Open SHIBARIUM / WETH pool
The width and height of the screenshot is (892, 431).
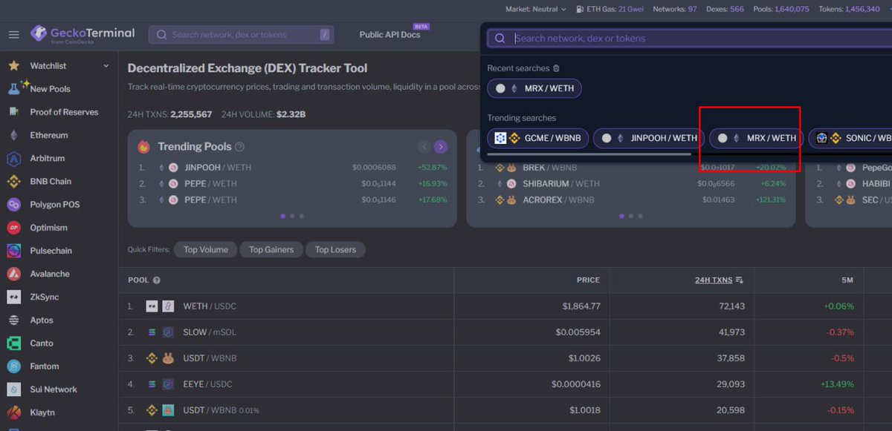(x=561, y=183)
